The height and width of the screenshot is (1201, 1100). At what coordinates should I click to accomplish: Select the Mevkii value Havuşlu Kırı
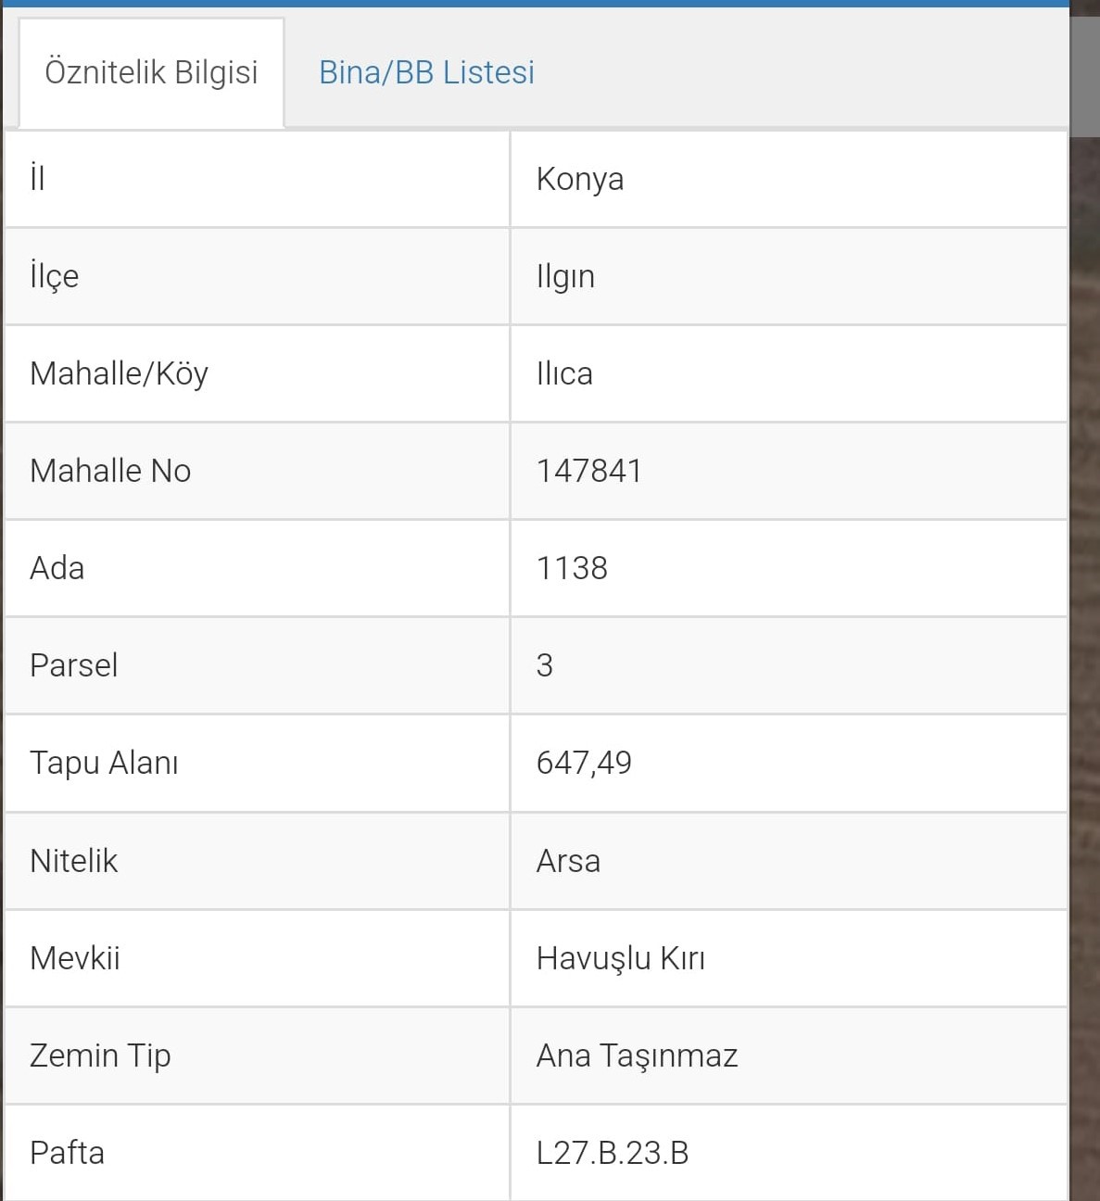coord(620,958)
